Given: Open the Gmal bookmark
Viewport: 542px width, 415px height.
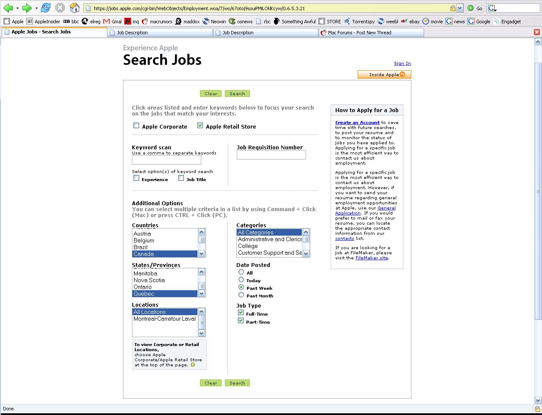Looking at the screenshot, I should tap(112, 21).
